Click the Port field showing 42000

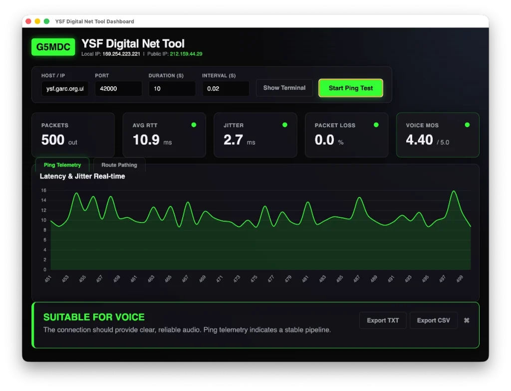click(x=118, y=89)
